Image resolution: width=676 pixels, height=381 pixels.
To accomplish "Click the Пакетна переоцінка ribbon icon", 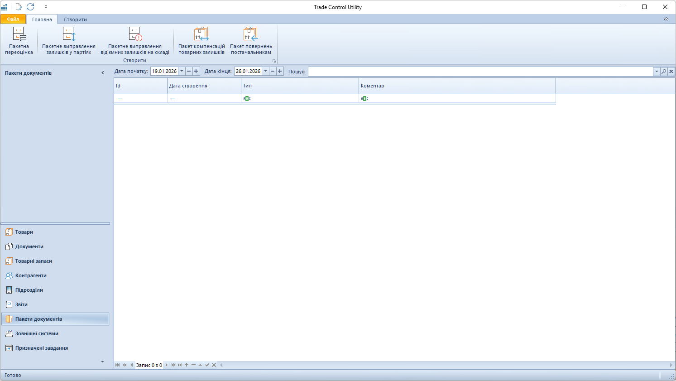I will pos(19,35).
